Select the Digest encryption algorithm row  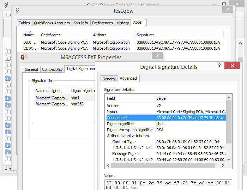point(166,130)
